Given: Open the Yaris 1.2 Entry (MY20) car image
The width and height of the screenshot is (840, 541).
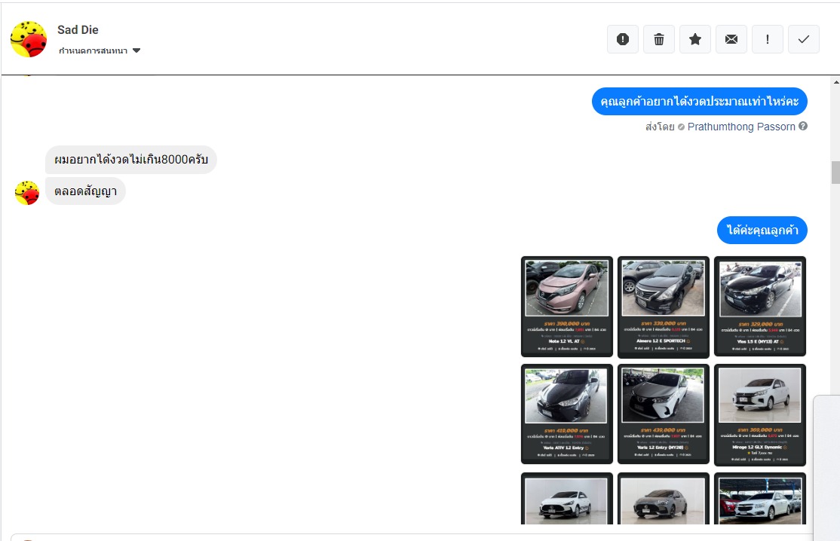Looking at the screenshot, I should tap(664, 414).
